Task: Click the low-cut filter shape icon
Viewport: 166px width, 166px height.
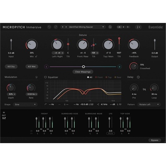Action: pyautogui.click(x=46, y=105)
